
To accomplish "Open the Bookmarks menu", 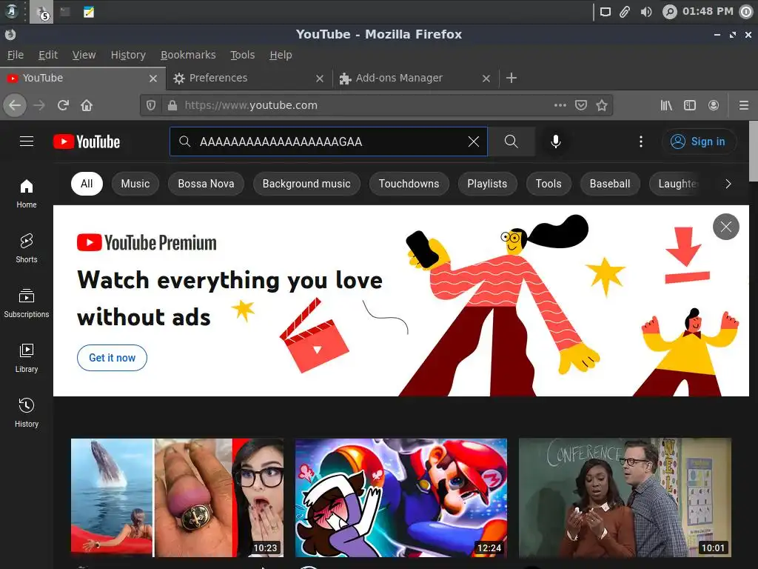I will (188, 55).
